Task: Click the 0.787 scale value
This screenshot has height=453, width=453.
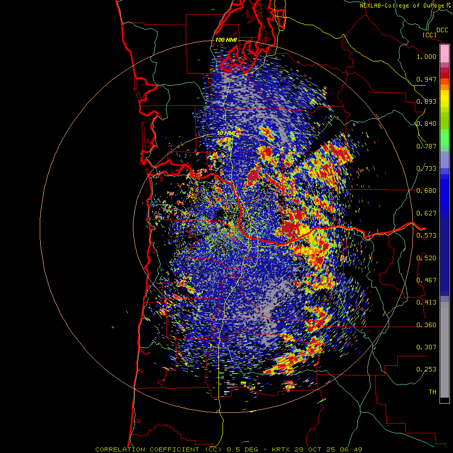Action: click(426, 146)
